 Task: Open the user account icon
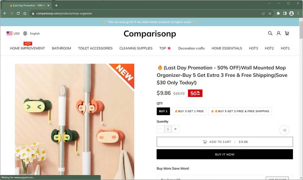(278, 33)
